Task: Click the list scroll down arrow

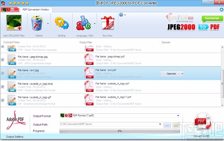Action: [x=223, y=105]
